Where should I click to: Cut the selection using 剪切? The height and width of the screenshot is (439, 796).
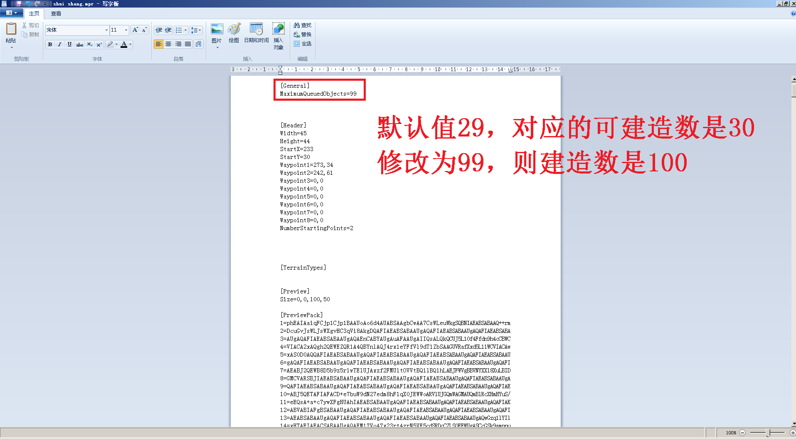(x=30, y=25)
